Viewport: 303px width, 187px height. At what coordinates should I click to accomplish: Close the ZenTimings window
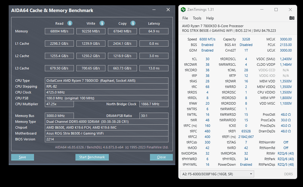[x=290, y=10]
